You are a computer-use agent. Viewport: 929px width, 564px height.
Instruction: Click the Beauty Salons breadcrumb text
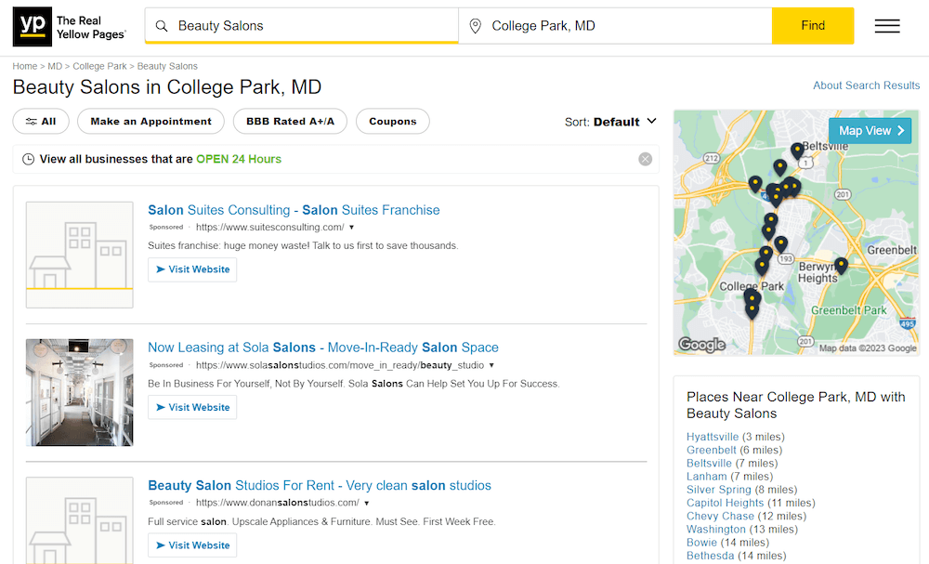tap(167, 66)
